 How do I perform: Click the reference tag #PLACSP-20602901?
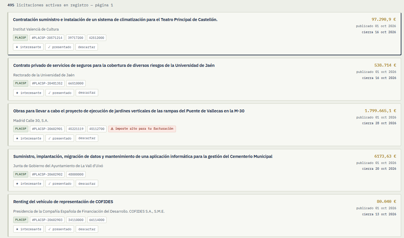(47, 129)
